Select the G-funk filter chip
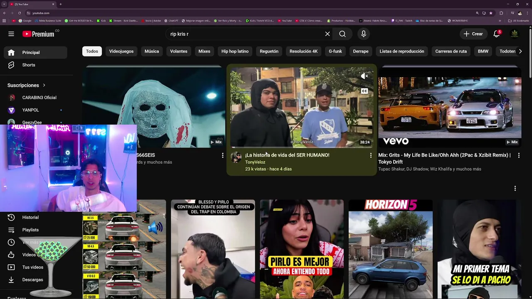The width and height of the screenshot is (532, 299). [x=335, y=51]
